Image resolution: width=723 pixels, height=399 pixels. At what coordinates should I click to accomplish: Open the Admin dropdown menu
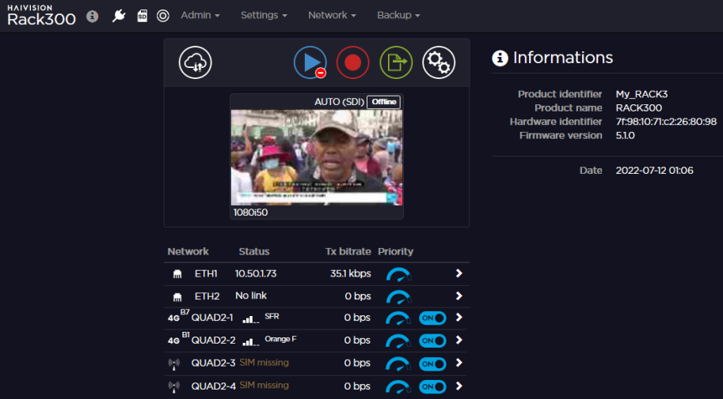tap(200, 15)
